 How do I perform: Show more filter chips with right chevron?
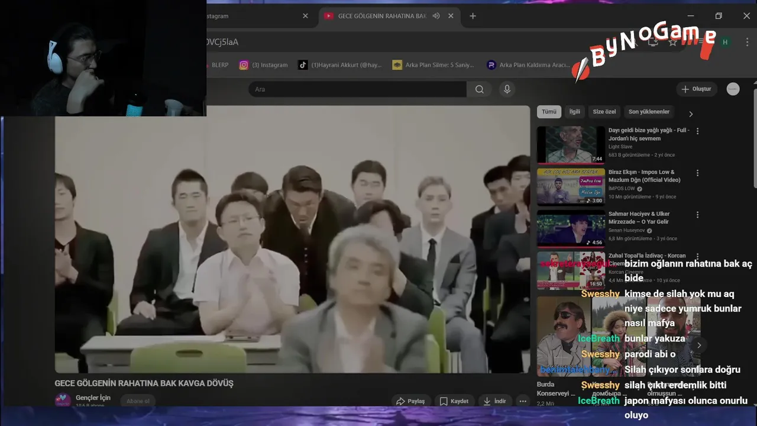pyautogui.click(x=690, y=114)
